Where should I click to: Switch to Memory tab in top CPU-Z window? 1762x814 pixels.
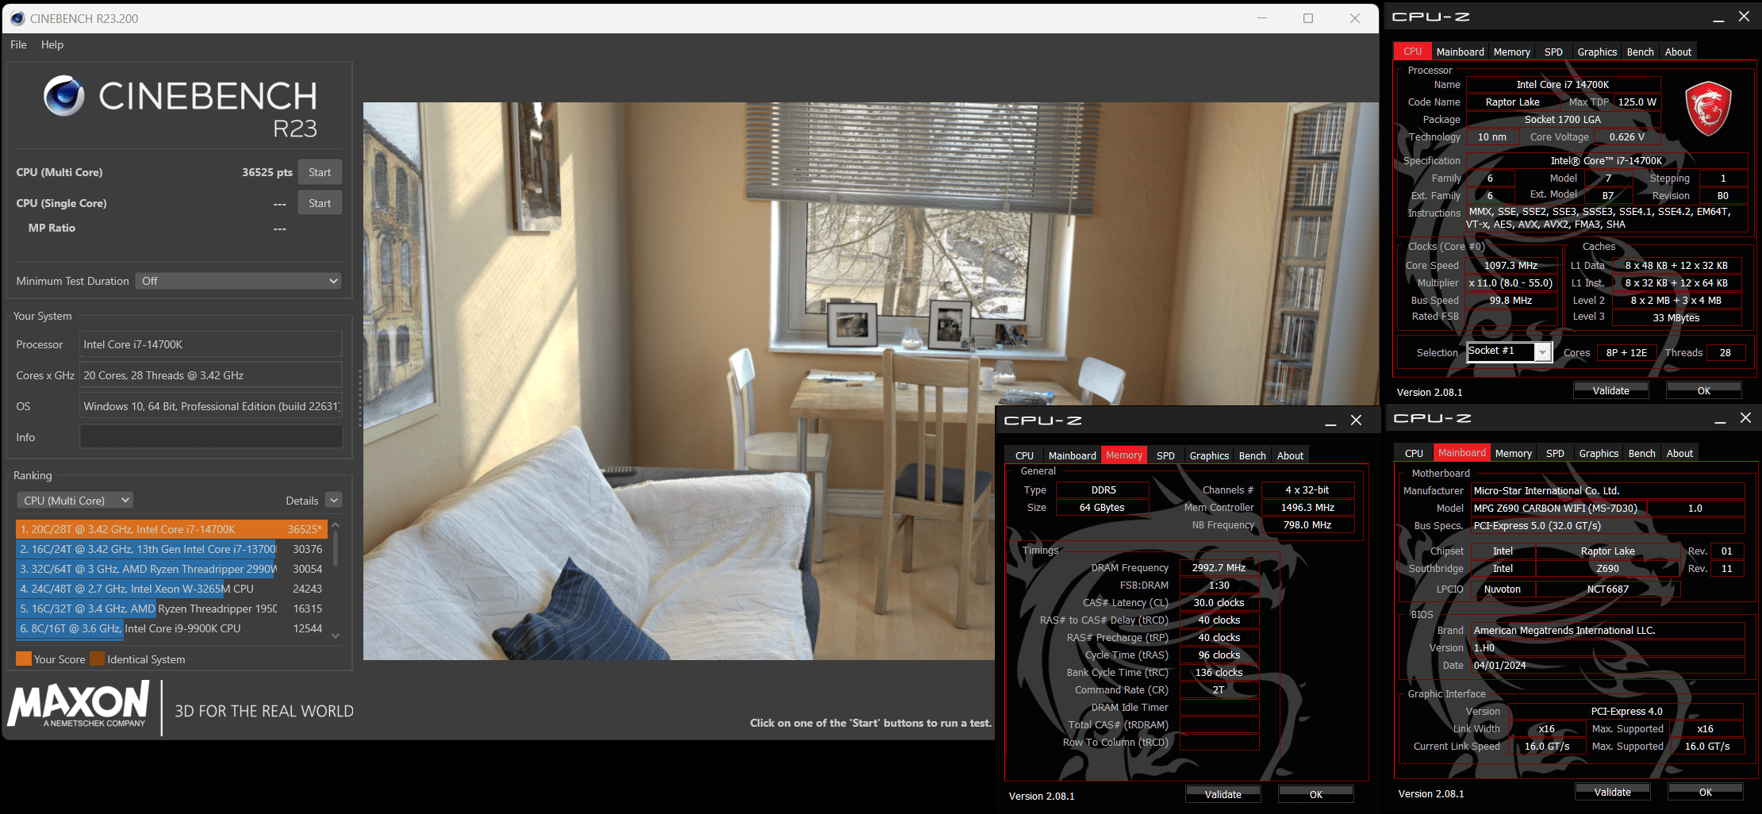[x=1511, y=52]
